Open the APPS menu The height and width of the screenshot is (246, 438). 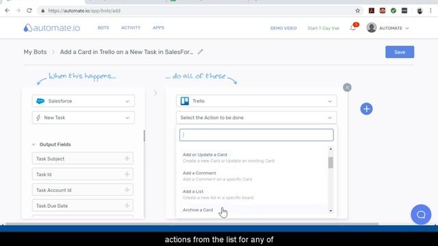click(x=158, y=28)
